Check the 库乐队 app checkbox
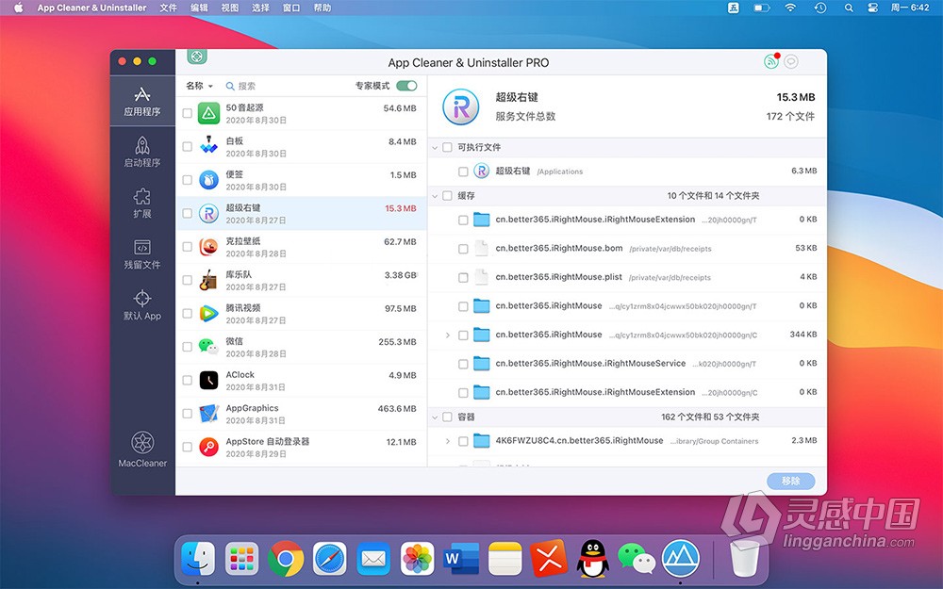 pyautogui.click(x=187, y=280)
